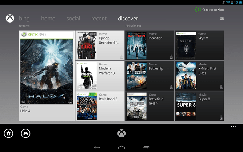The width and height of the screenshot is (243, 152).
Task: Tap the remote icon on Django Unchained tile
Action: pyautogui.click(x=121, y=57)
